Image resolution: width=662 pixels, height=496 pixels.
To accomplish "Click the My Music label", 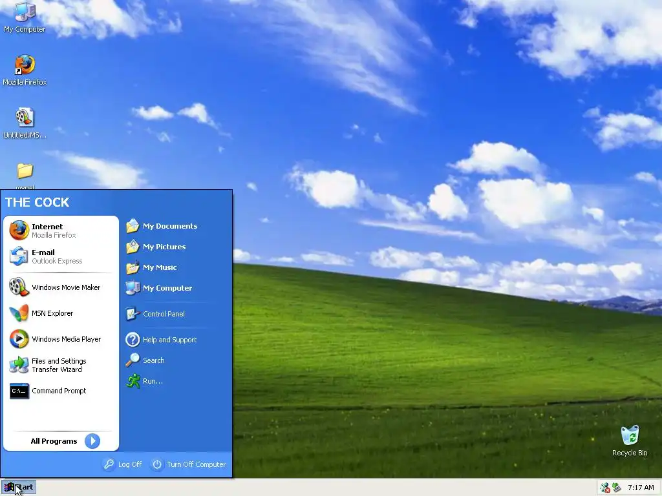I will coord(160,267).
